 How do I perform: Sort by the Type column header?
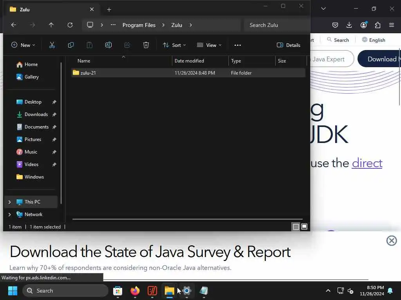(x=236, y=61)
